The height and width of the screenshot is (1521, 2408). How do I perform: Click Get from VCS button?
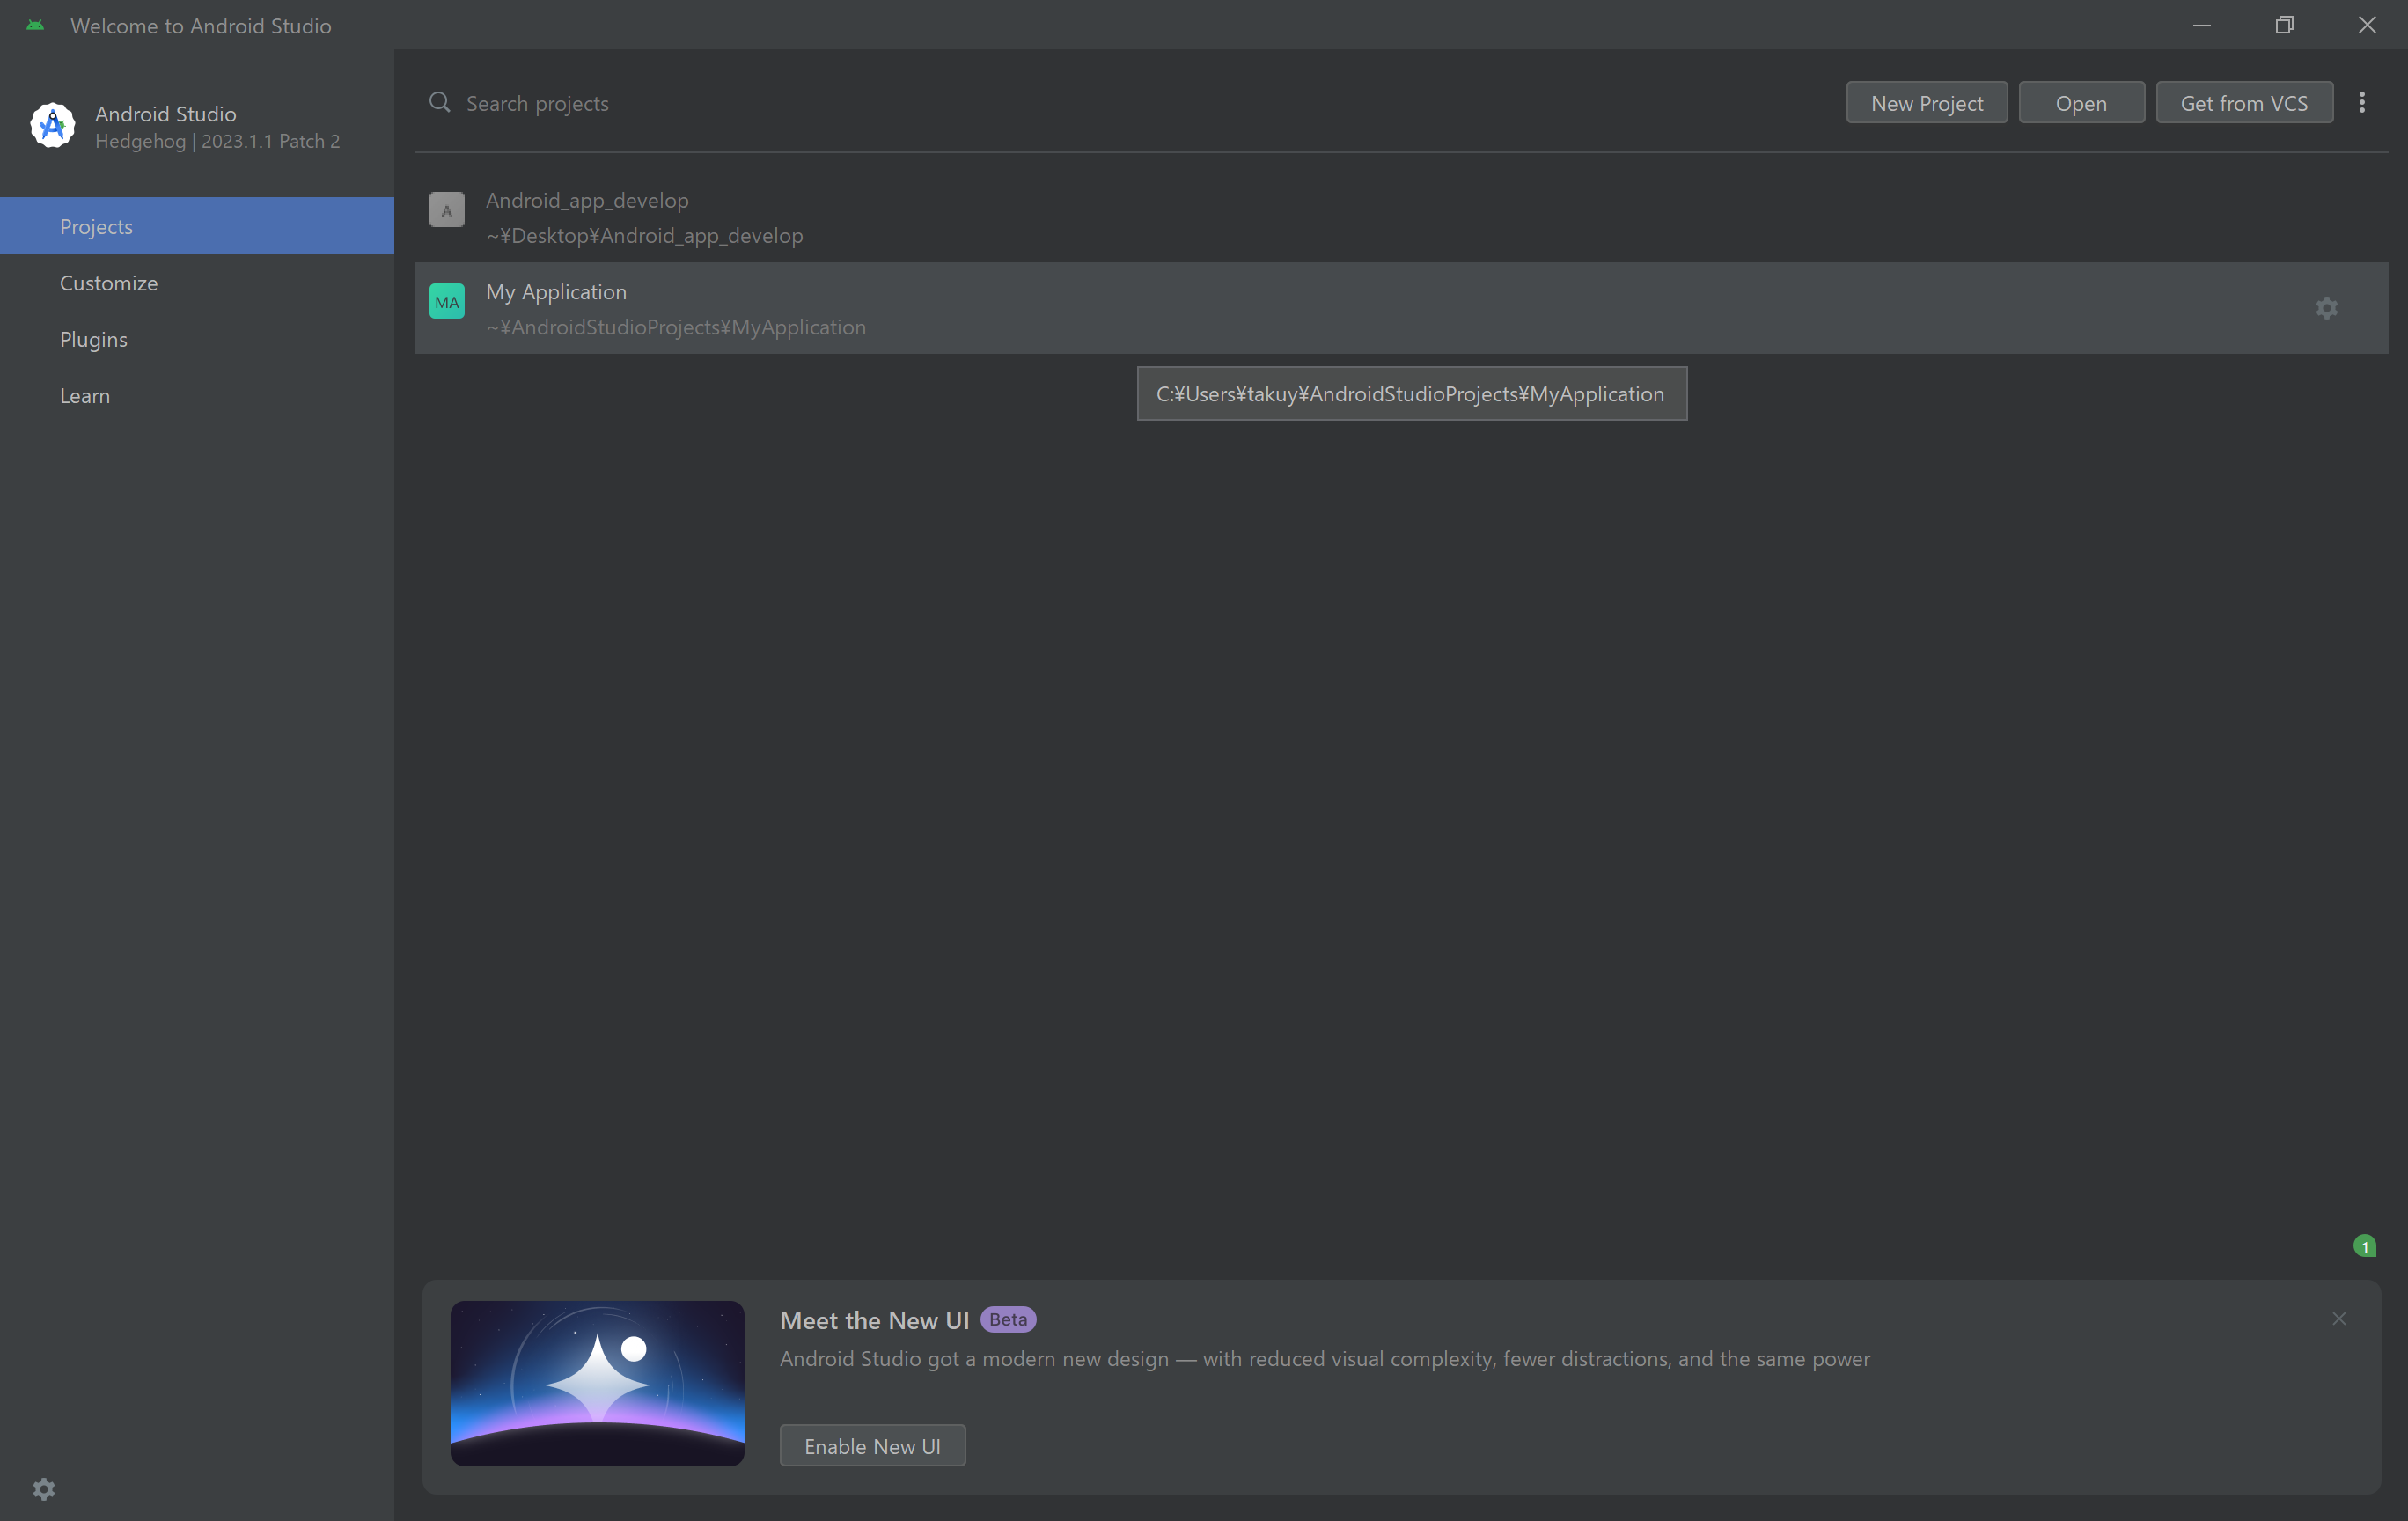pyautogui.click(x=2244, y=103)
